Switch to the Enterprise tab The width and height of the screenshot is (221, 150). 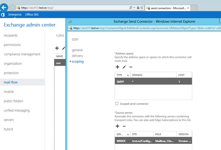tap(15, 14)
